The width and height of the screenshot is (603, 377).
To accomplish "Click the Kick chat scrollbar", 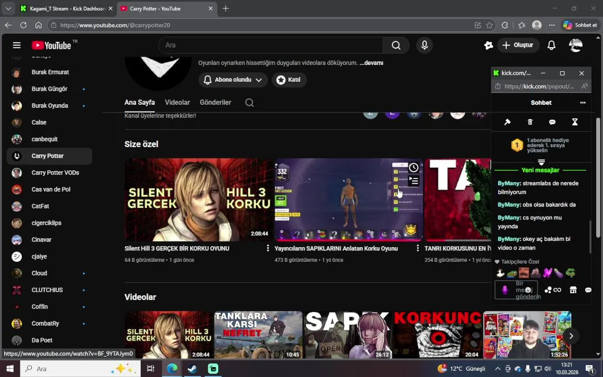I will (590, 237).
